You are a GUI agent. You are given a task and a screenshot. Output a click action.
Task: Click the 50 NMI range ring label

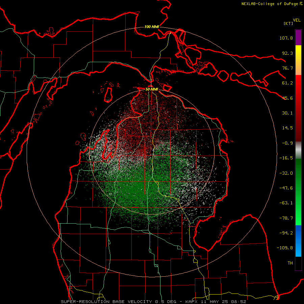pyautogui.click(x=152, y=89)
